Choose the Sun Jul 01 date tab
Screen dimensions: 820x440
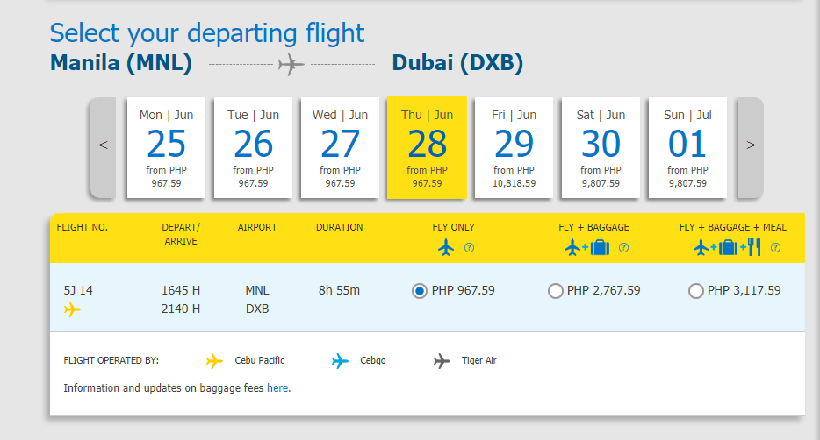coord(687,148)
